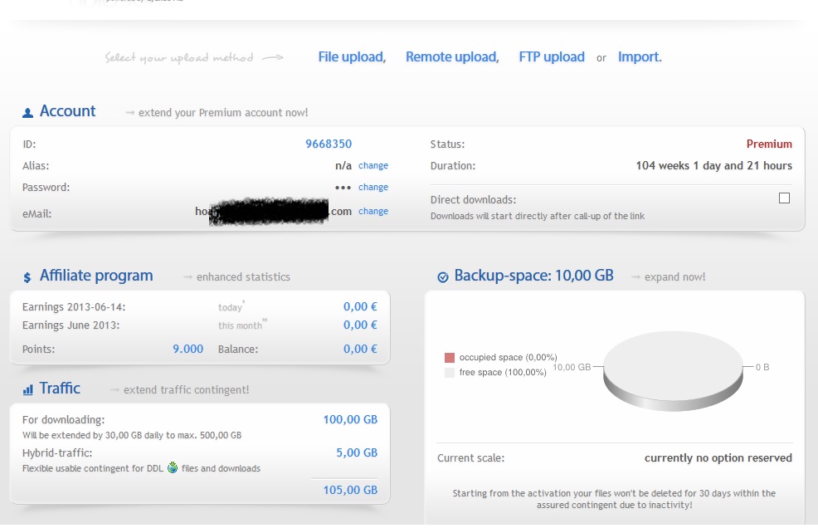Click the Import link
Screen dimensions: 818x528
click(640, 57)
